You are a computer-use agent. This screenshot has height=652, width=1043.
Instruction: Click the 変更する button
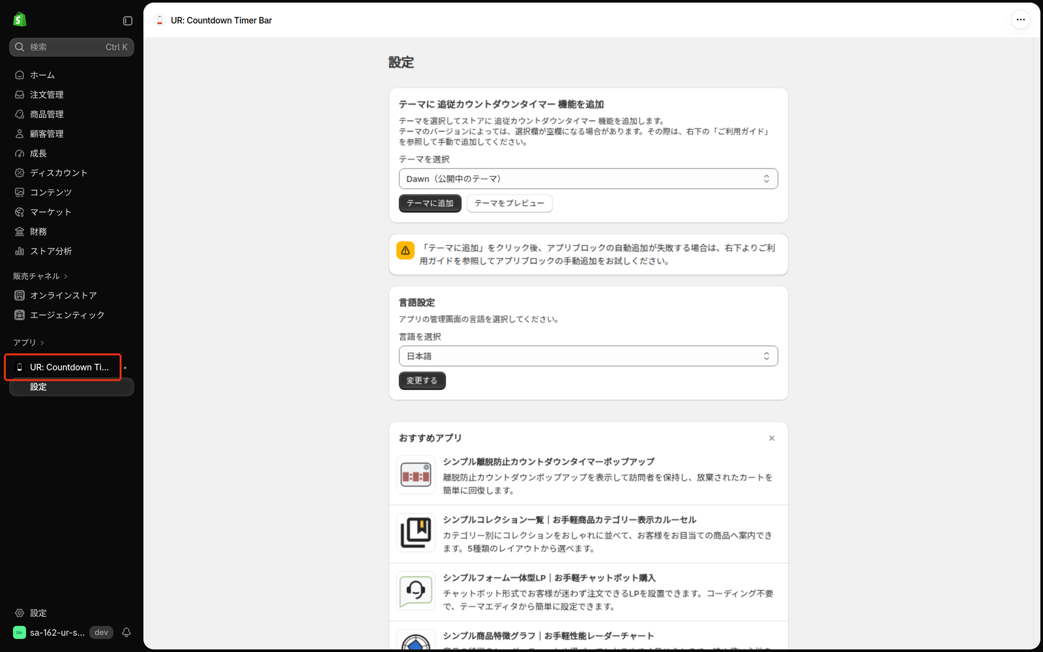422,381
